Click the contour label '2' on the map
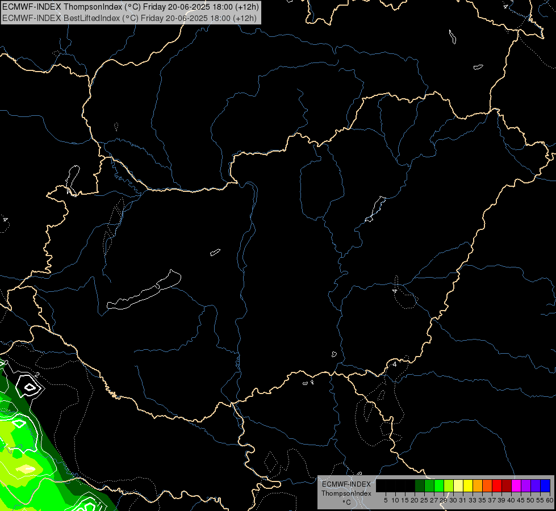 [x=37, y=375]
